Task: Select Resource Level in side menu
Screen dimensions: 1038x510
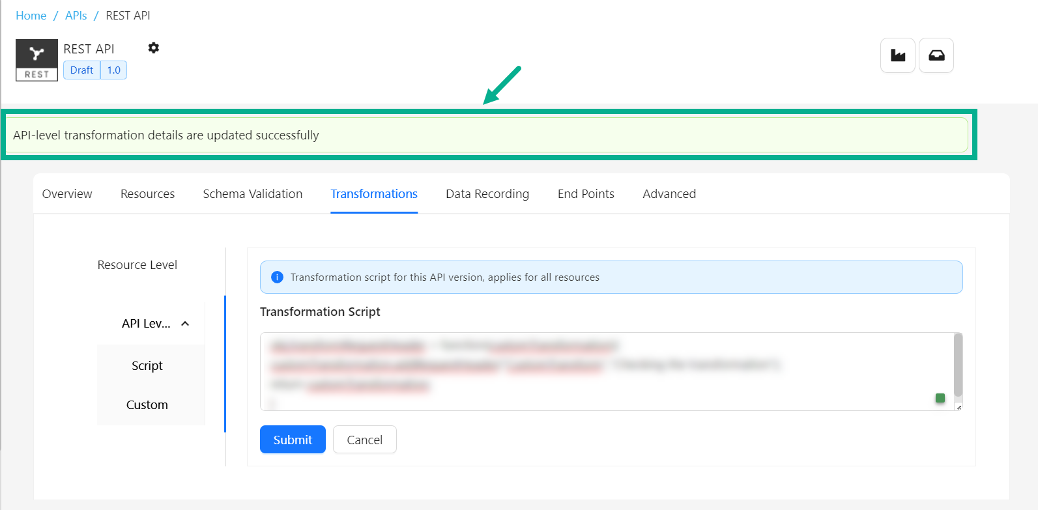Action: pos(137,265)
